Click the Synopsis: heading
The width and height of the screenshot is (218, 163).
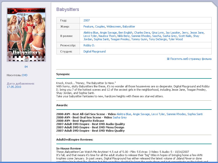pos(63,74)
